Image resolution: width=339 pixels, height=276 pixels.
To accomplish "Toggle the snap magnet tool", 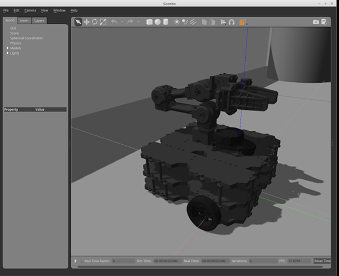I will point(232,22).
